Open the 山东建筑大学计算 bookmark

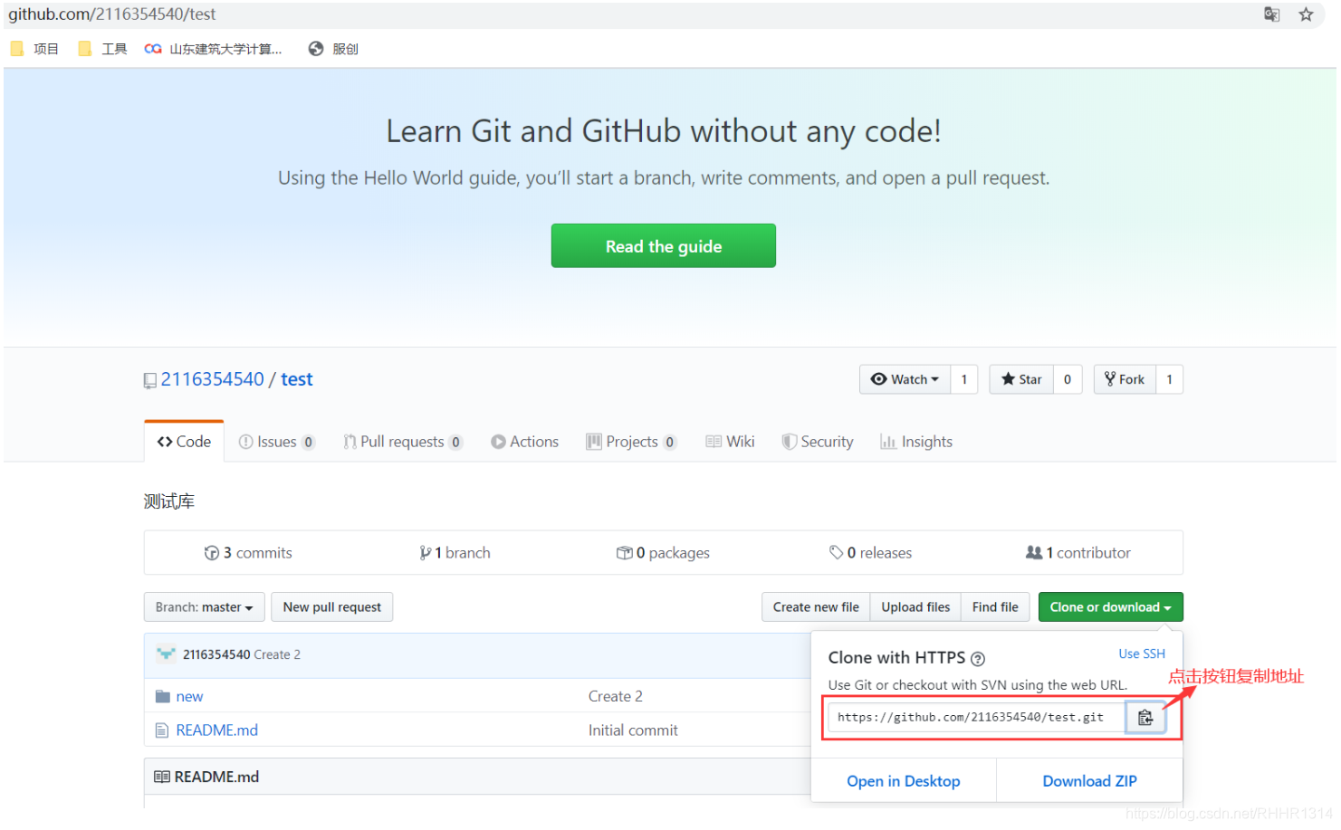213,49
